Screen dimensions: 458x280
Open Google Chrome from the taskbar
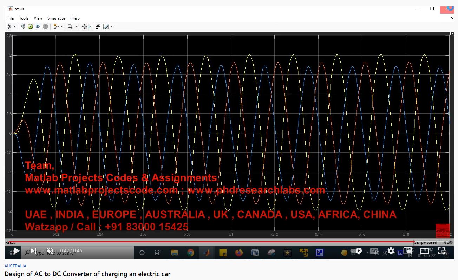pos(191,253)
